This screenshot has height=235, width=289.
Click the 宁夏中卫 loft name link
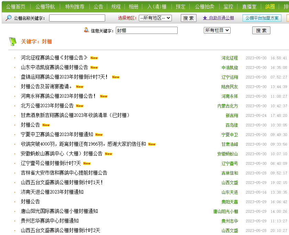coord(230,135)
